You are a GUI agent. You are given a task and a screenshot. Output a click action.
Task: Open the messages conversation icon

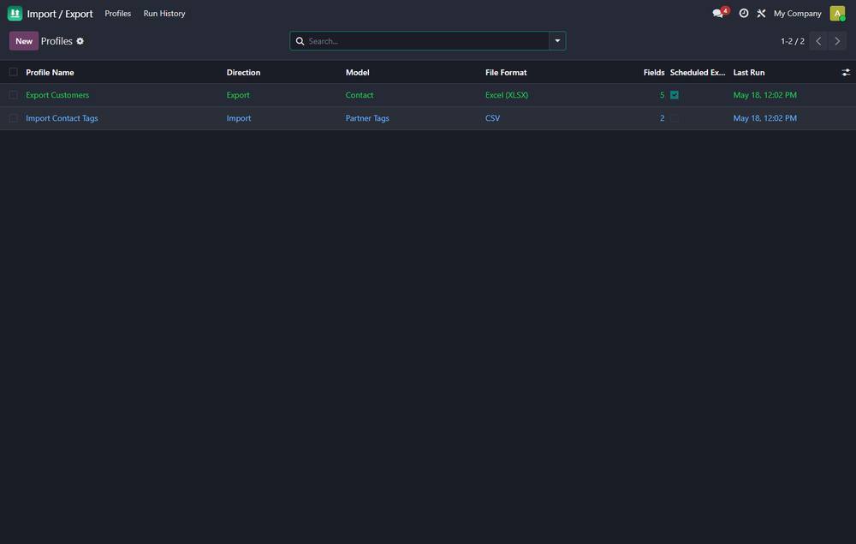tap(718, 13)
